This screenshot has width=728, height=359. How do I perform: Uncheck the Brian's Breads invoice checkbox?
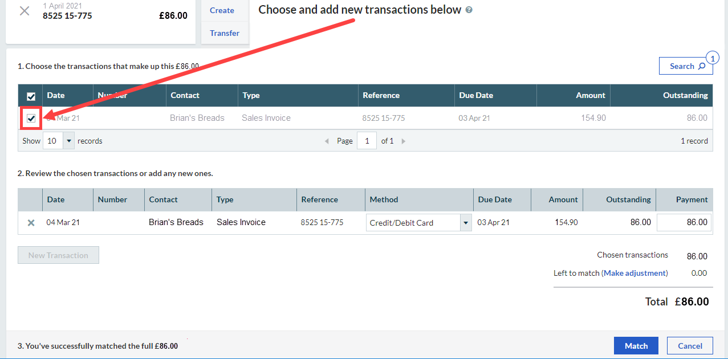(x=31, y=119)
